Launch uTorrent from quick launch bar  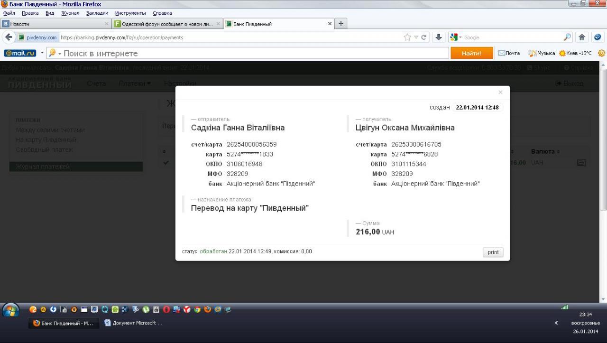pyautogui.click(x=146, y=309)
